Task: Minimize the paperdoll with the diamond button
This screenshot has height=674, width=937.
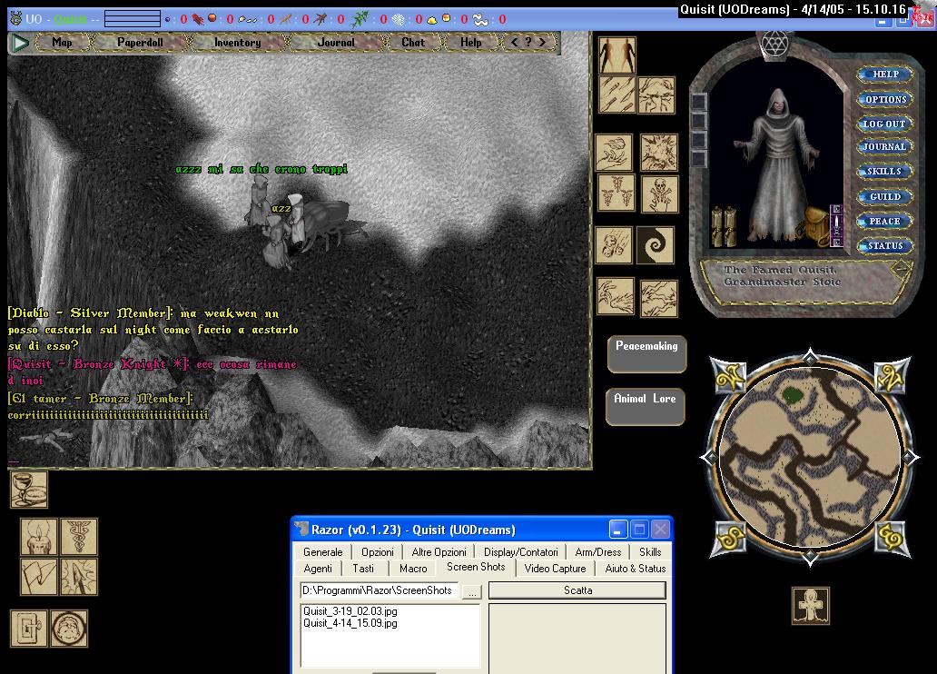Action: [900, 269]
